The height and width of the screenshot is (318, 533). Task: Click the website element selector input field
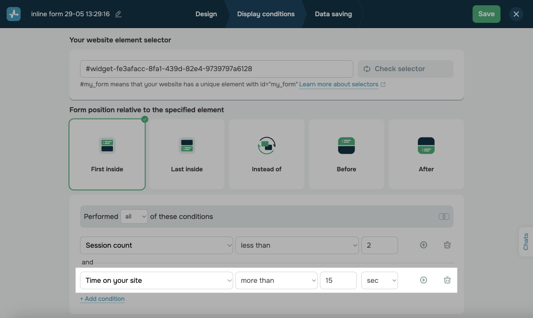[x=216, y=69]
